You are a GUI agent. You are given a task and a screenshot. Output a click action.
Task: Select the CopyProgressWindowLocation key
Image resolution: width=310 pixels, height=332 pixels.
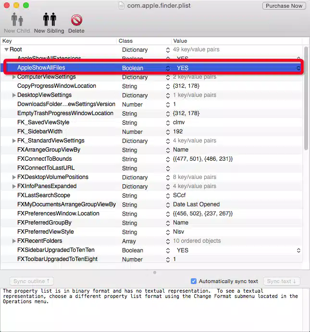click(x=57, y=86)
